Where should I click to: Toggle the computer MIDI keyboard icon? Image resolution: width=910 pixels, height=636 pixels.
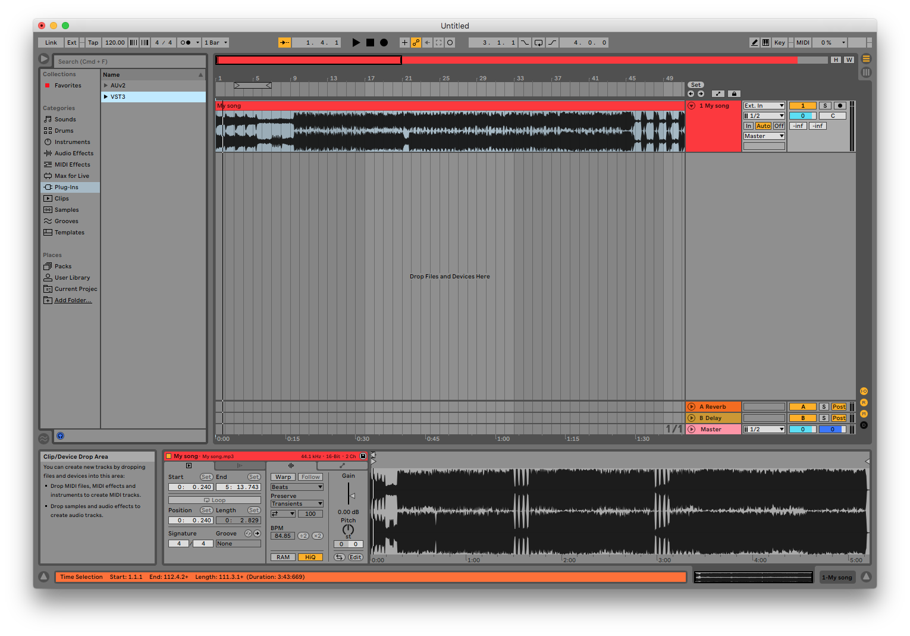pos(765,43)
